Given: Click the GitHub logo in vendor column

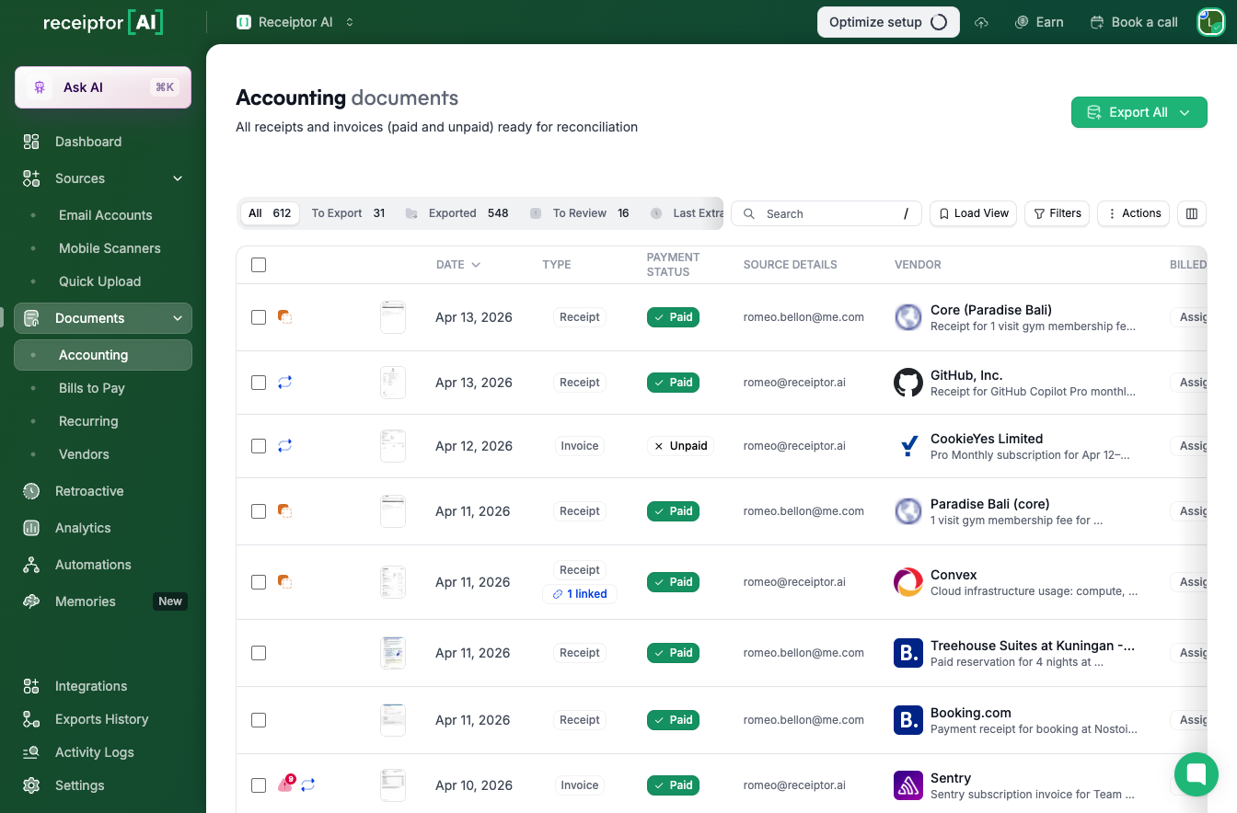Looking at the screenshot, I should click(908, 383).
